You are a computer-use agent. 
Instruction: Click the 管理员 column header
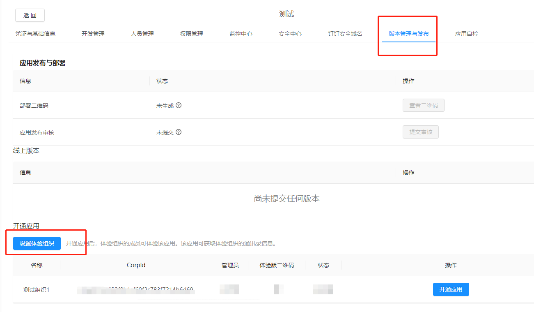(230, 265)
